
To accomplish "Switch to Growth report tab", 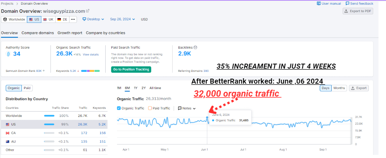I will point(70,33).
